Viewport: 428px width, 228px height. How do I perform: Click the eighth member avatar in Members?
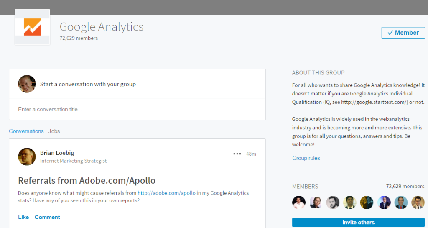pyautogui.click(x=418, y=202)
